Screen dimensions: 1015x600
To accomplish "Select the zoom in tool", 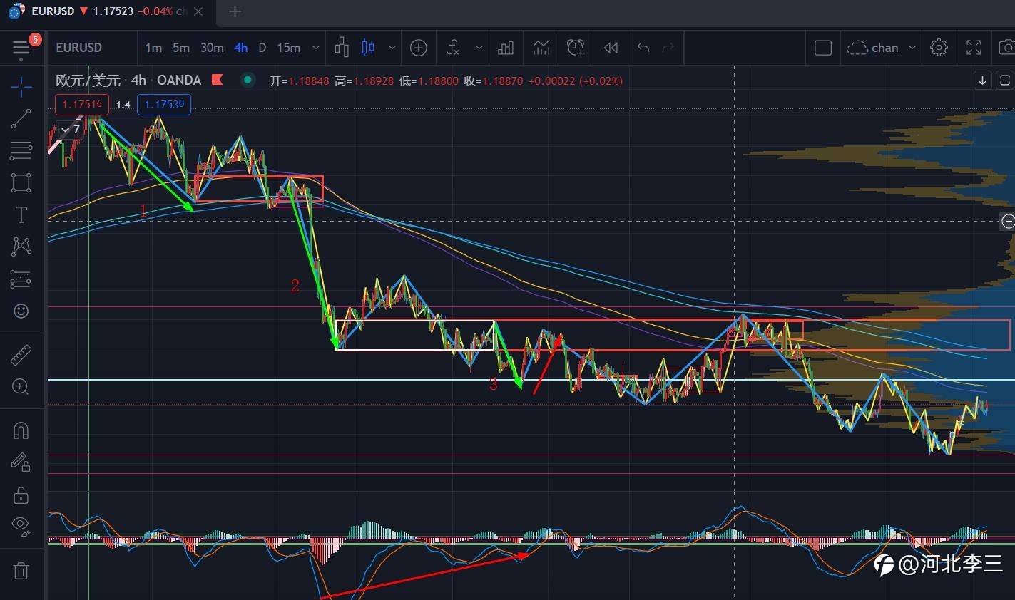I will pyautogui.click(x=21, y=387).
